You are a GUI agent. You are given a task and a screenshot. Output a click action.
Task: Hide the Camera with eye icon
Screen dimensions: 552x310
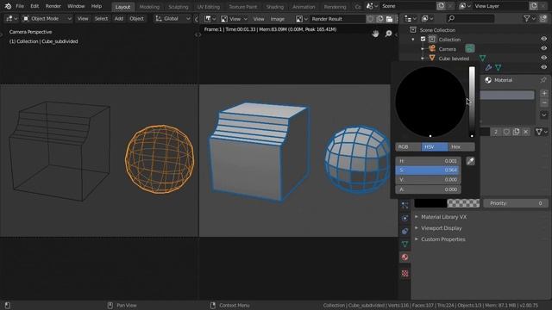tap(544, 48)
